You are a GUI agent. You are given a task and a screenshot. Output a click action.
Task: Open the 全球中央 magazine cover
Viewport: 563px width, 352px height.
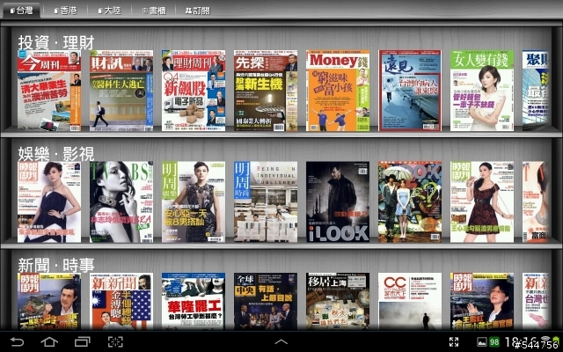tap(266, 301)
